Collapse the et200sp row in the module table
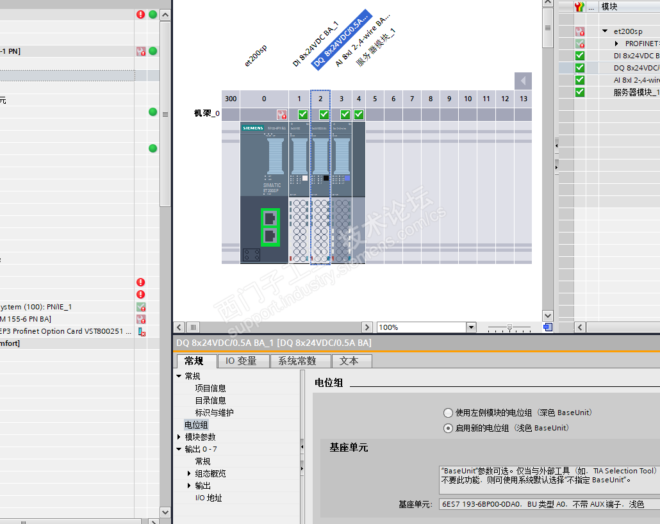 [605, 31]
